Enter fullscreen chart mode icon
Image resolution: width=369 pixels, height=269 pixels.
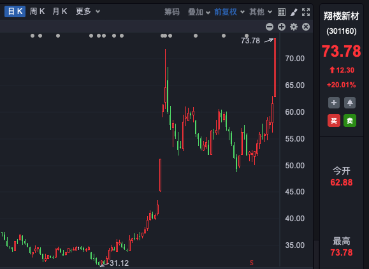(306, 12)
